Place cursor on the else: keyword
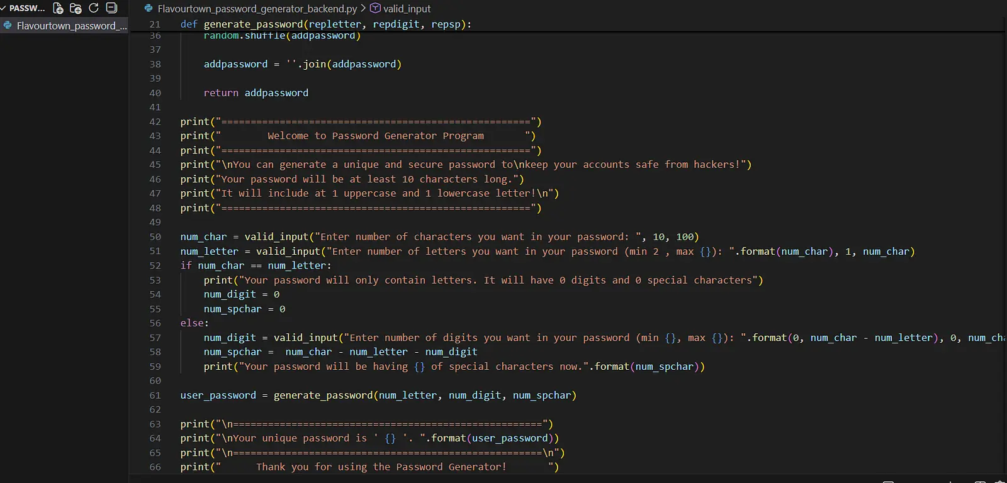This screenshot has height=483, width=1007. tap(194, 323)
